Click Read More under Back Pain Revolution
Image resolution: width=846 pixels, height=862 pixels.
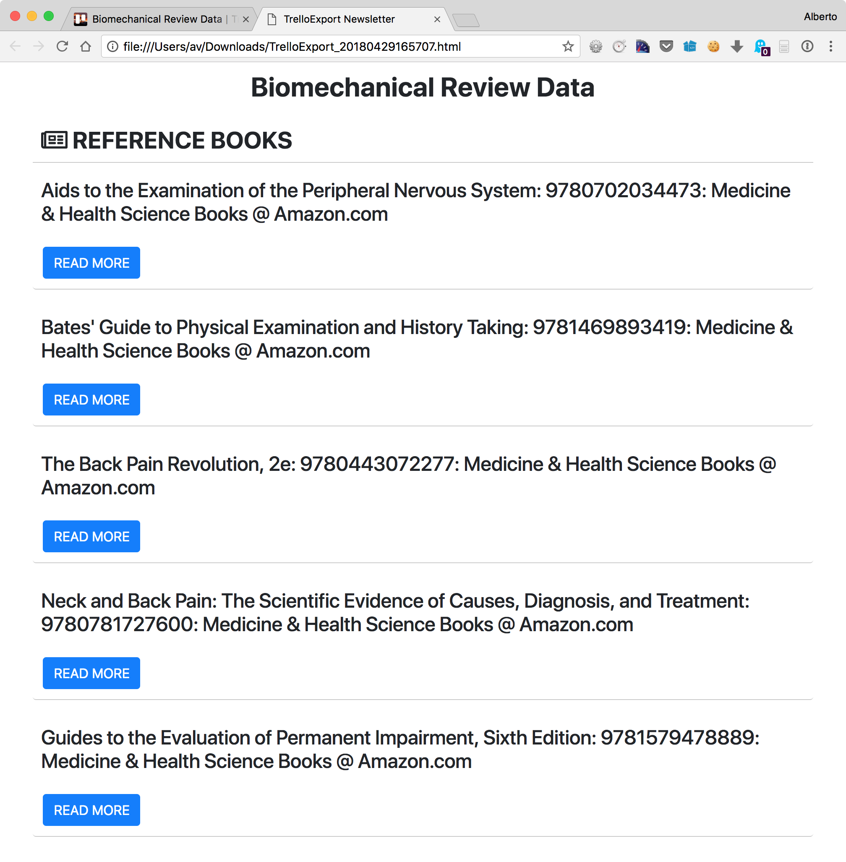click(91, 536)
